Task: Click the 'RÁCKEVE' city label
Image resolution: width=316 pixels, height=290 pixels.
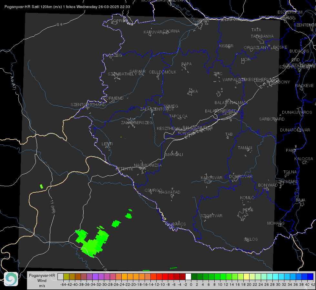Action: click(304, 86)
